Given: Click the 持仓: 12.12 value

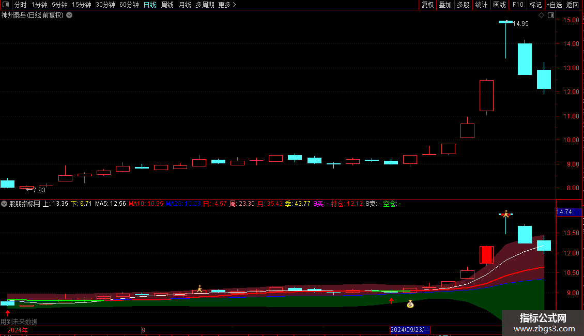Looking at the screenshot, I should point(347,204).
